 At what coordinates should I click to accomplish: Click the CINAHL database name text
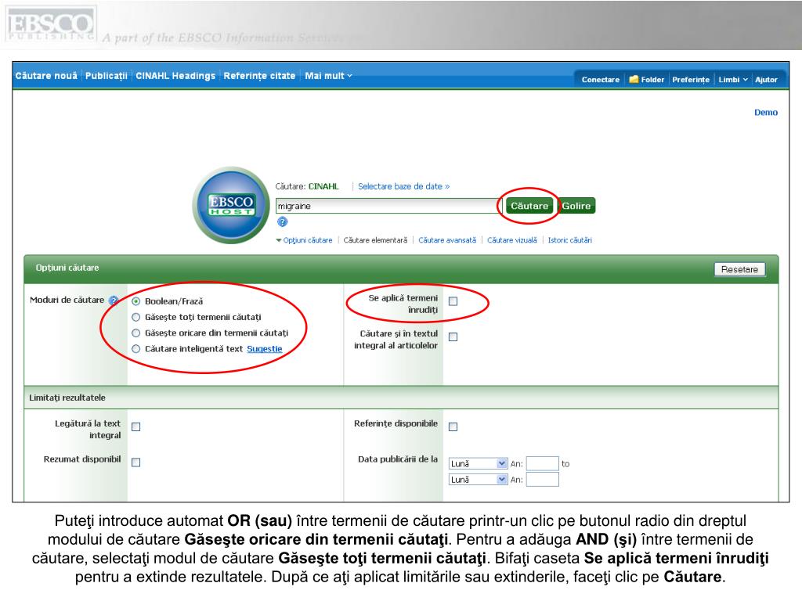tap(323, 186)
